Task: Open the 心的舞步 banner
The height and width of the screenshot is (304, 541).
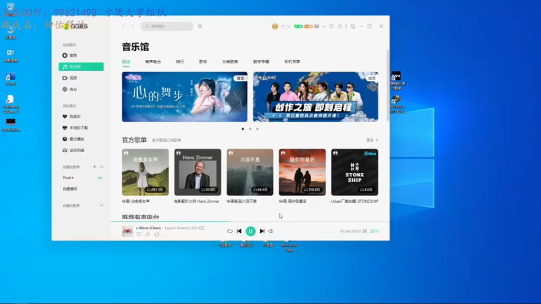Action: click(185, 97)
